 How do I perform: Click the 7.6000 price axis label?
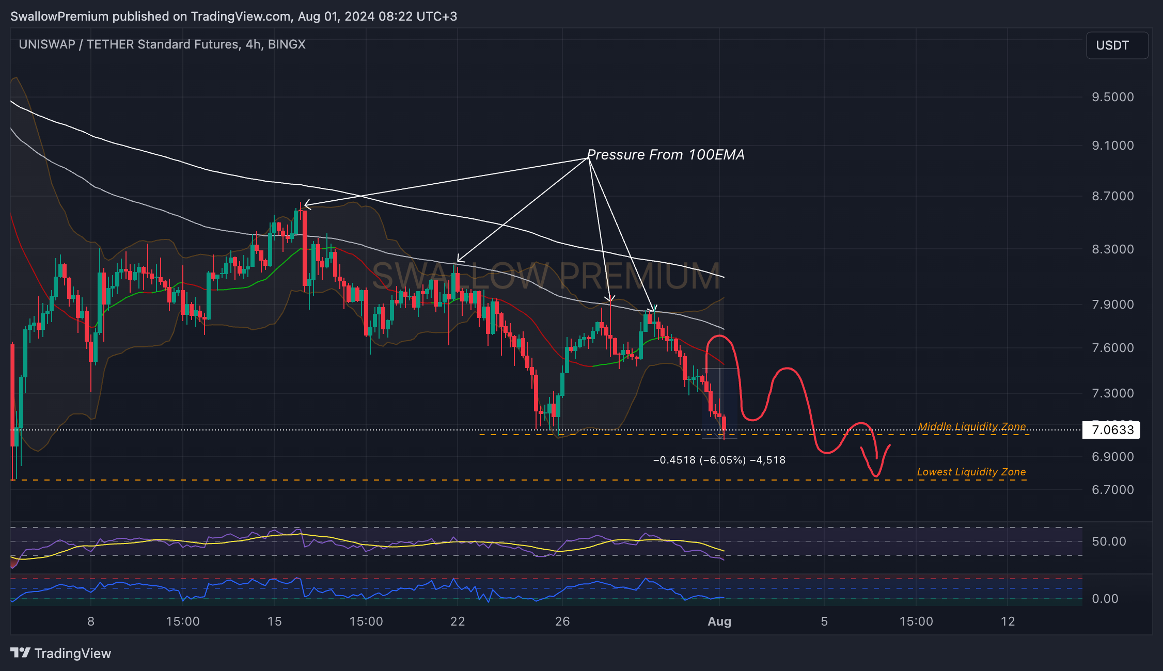(x=1113, y=348)
